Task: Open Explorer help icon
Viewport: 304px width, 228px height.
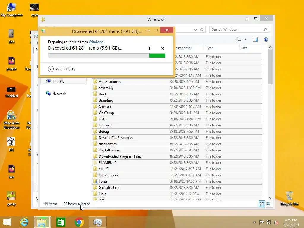Action: tap(266, 39)
